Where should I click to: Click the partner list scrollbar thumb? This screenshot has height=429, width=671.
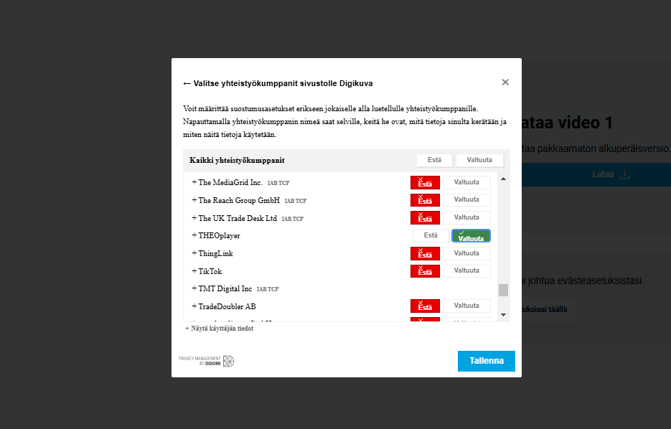(503, 290)
